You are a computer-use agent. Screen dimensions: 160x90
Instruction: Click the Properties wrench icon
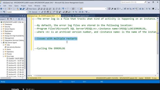coord(112,9)
